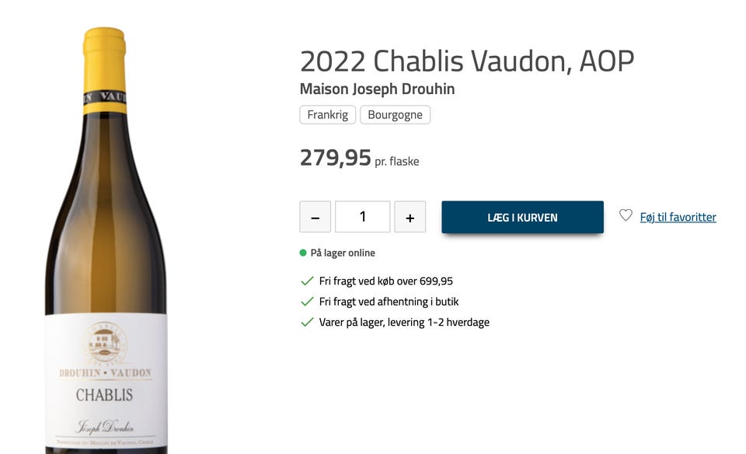Click the green stock status dot

tap(303, 253)
